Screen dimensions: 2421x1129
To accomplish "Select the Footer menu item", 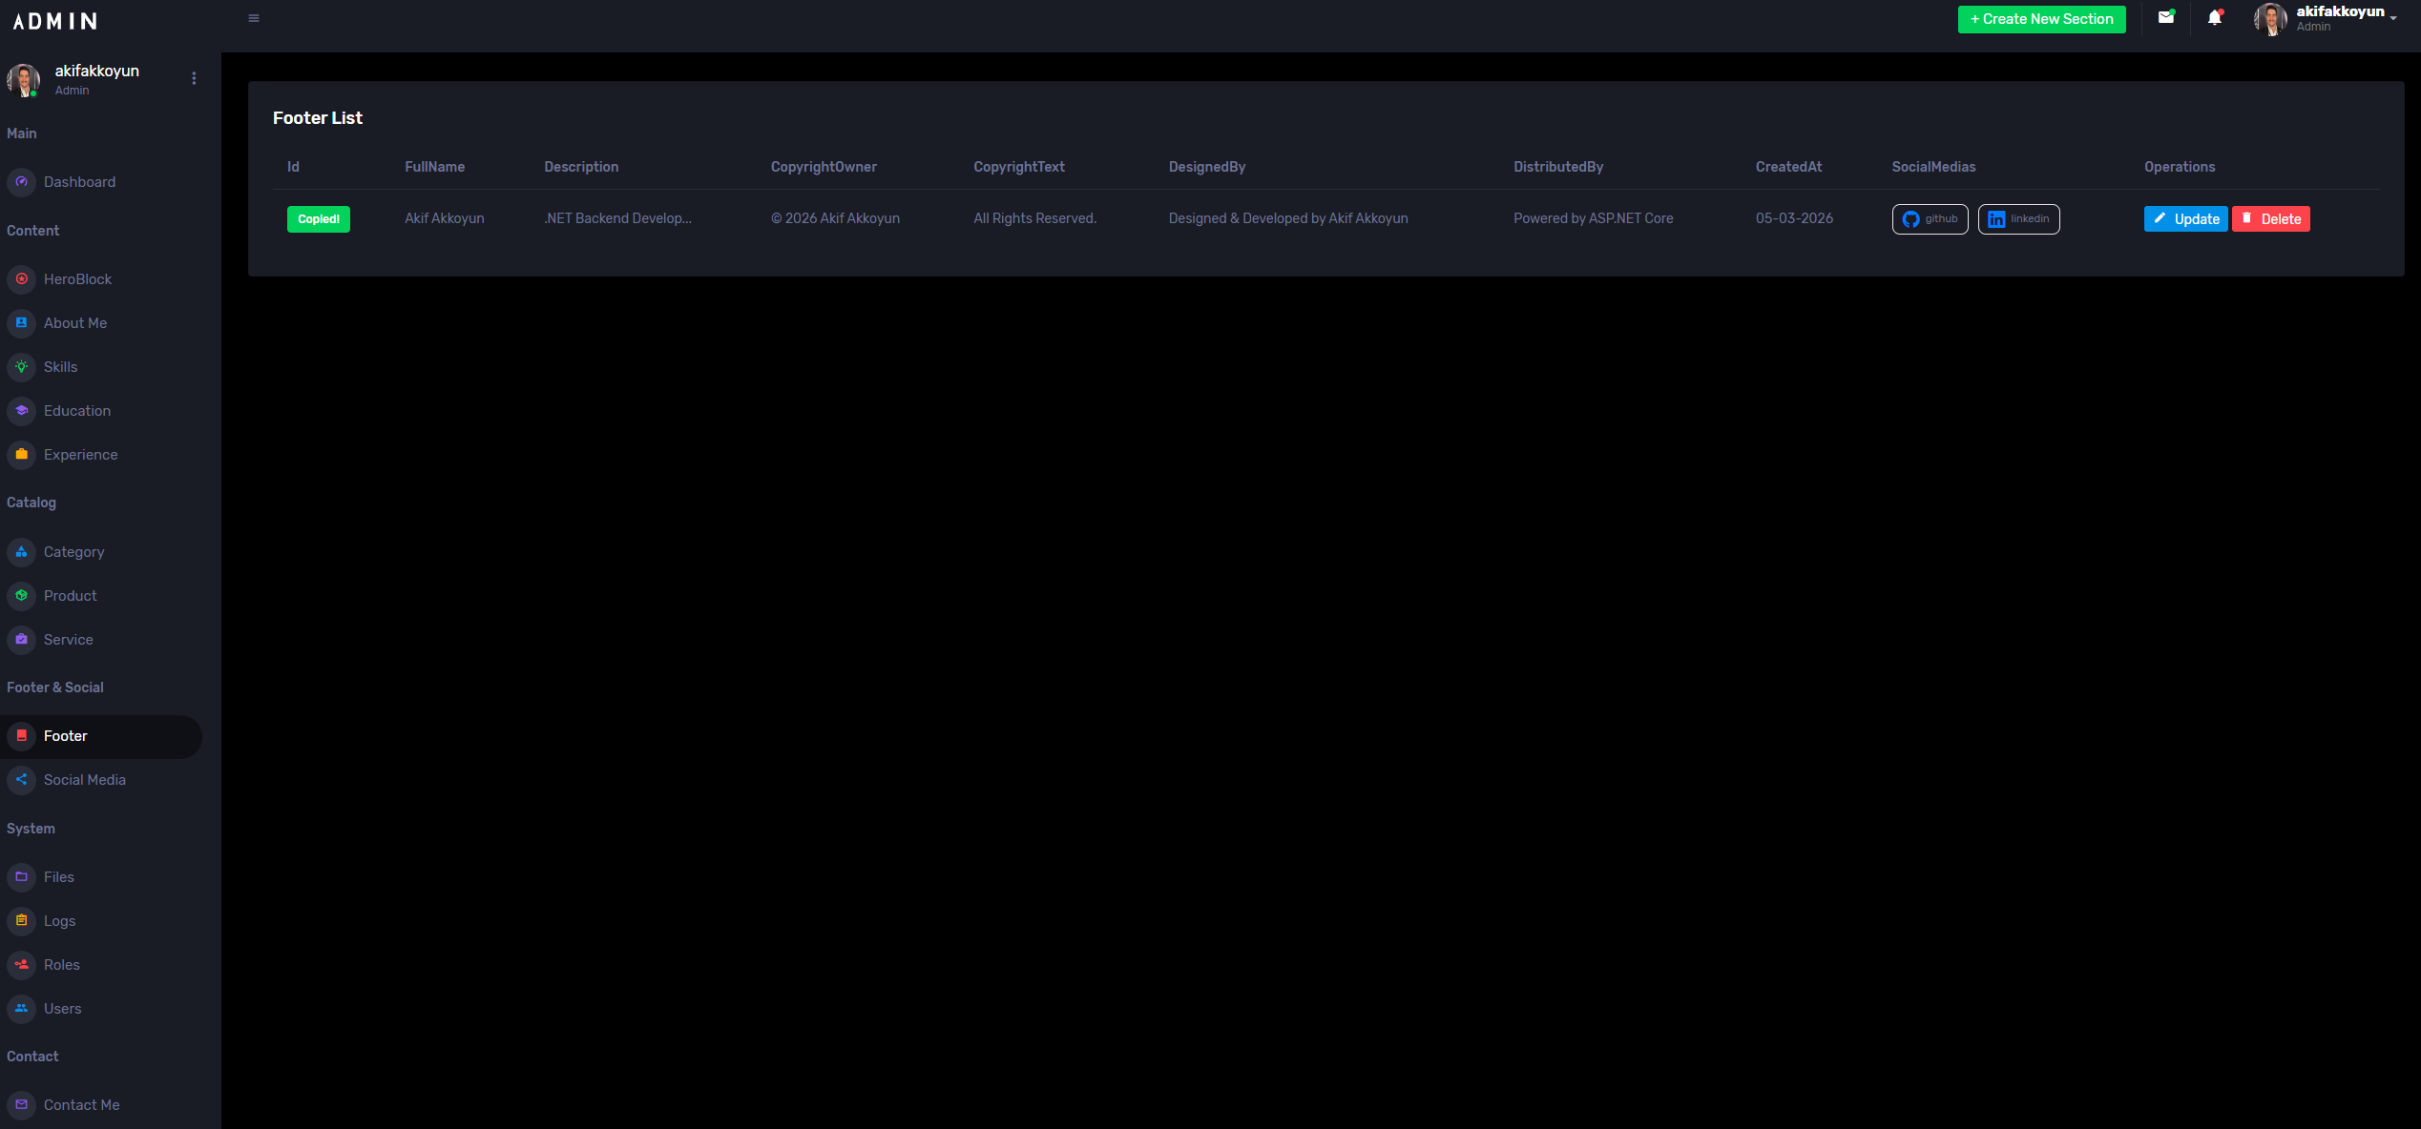I will [x=65, y=735].
